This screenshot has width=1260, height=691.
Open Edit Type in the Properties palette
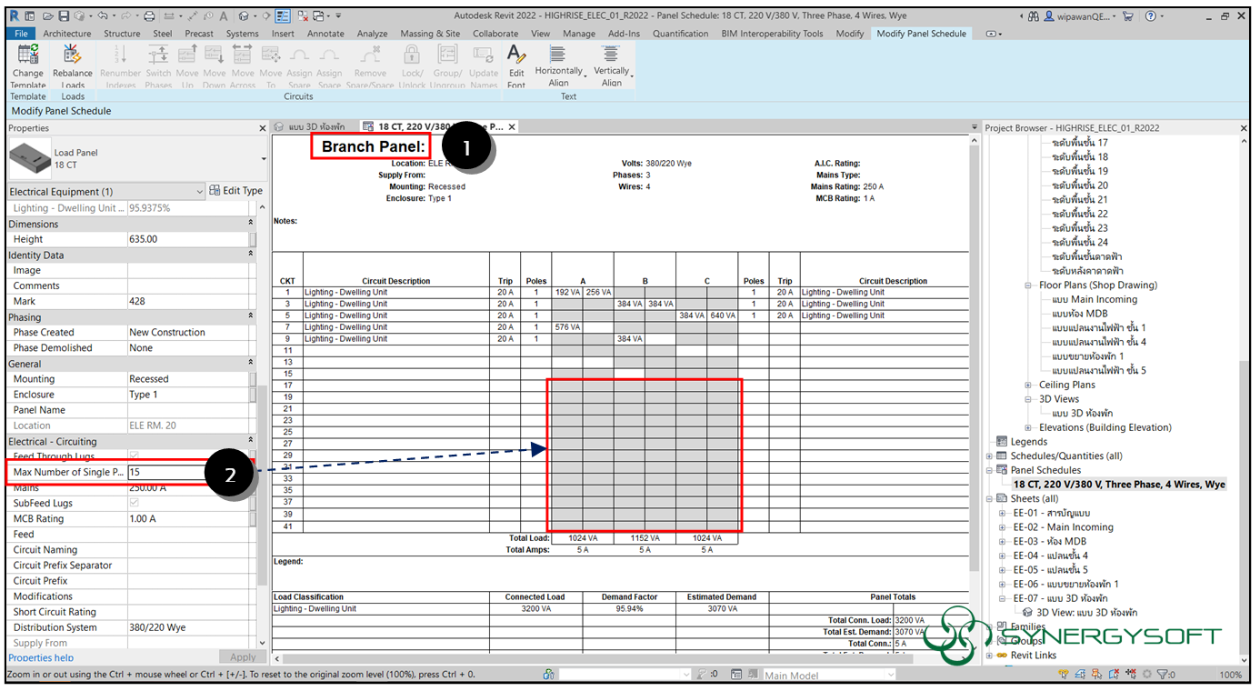coord(236,190)
